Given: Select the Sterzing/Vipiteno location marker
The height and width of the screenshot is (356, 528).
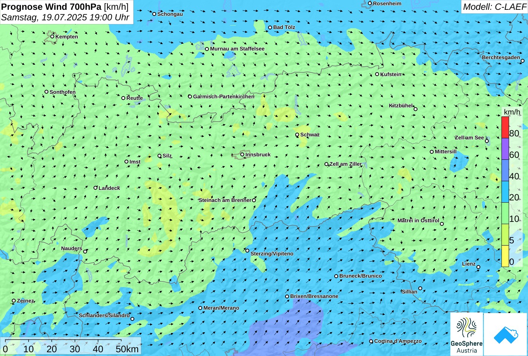Looking at the screenshot, I should 247,251.
